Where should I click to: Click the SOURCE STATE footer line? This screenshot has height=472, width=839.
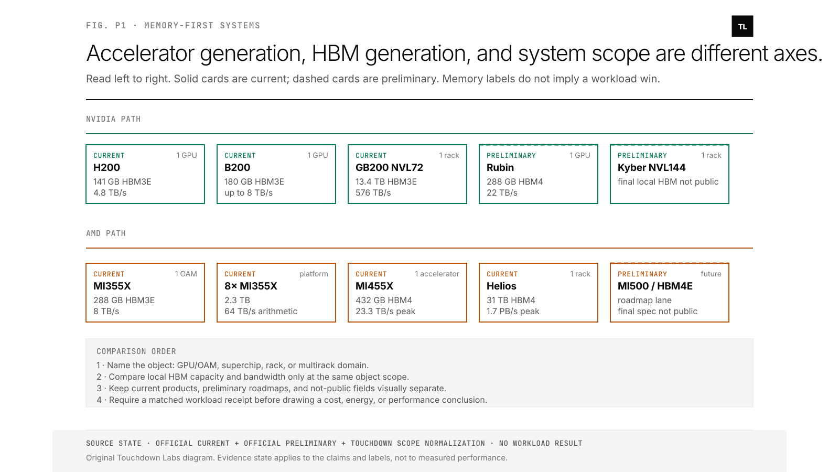tap(334, 443)
